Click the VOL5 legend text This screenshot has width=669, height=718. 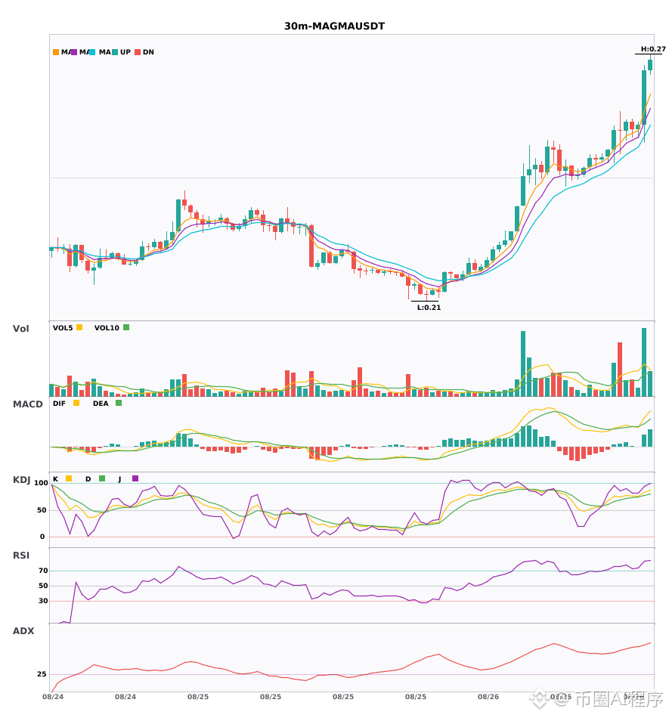[63, 328]
